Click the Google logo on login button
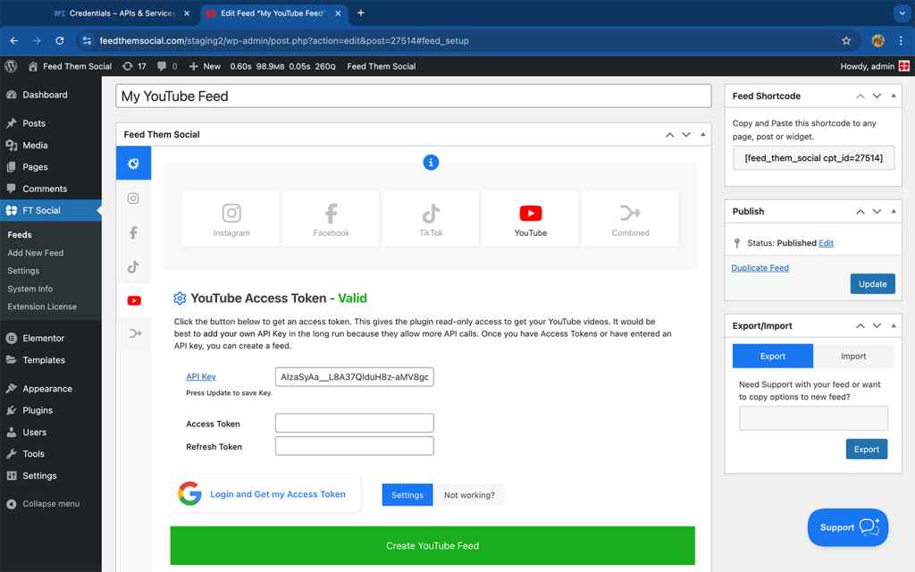The image size is (915, 572). (189, 493)
